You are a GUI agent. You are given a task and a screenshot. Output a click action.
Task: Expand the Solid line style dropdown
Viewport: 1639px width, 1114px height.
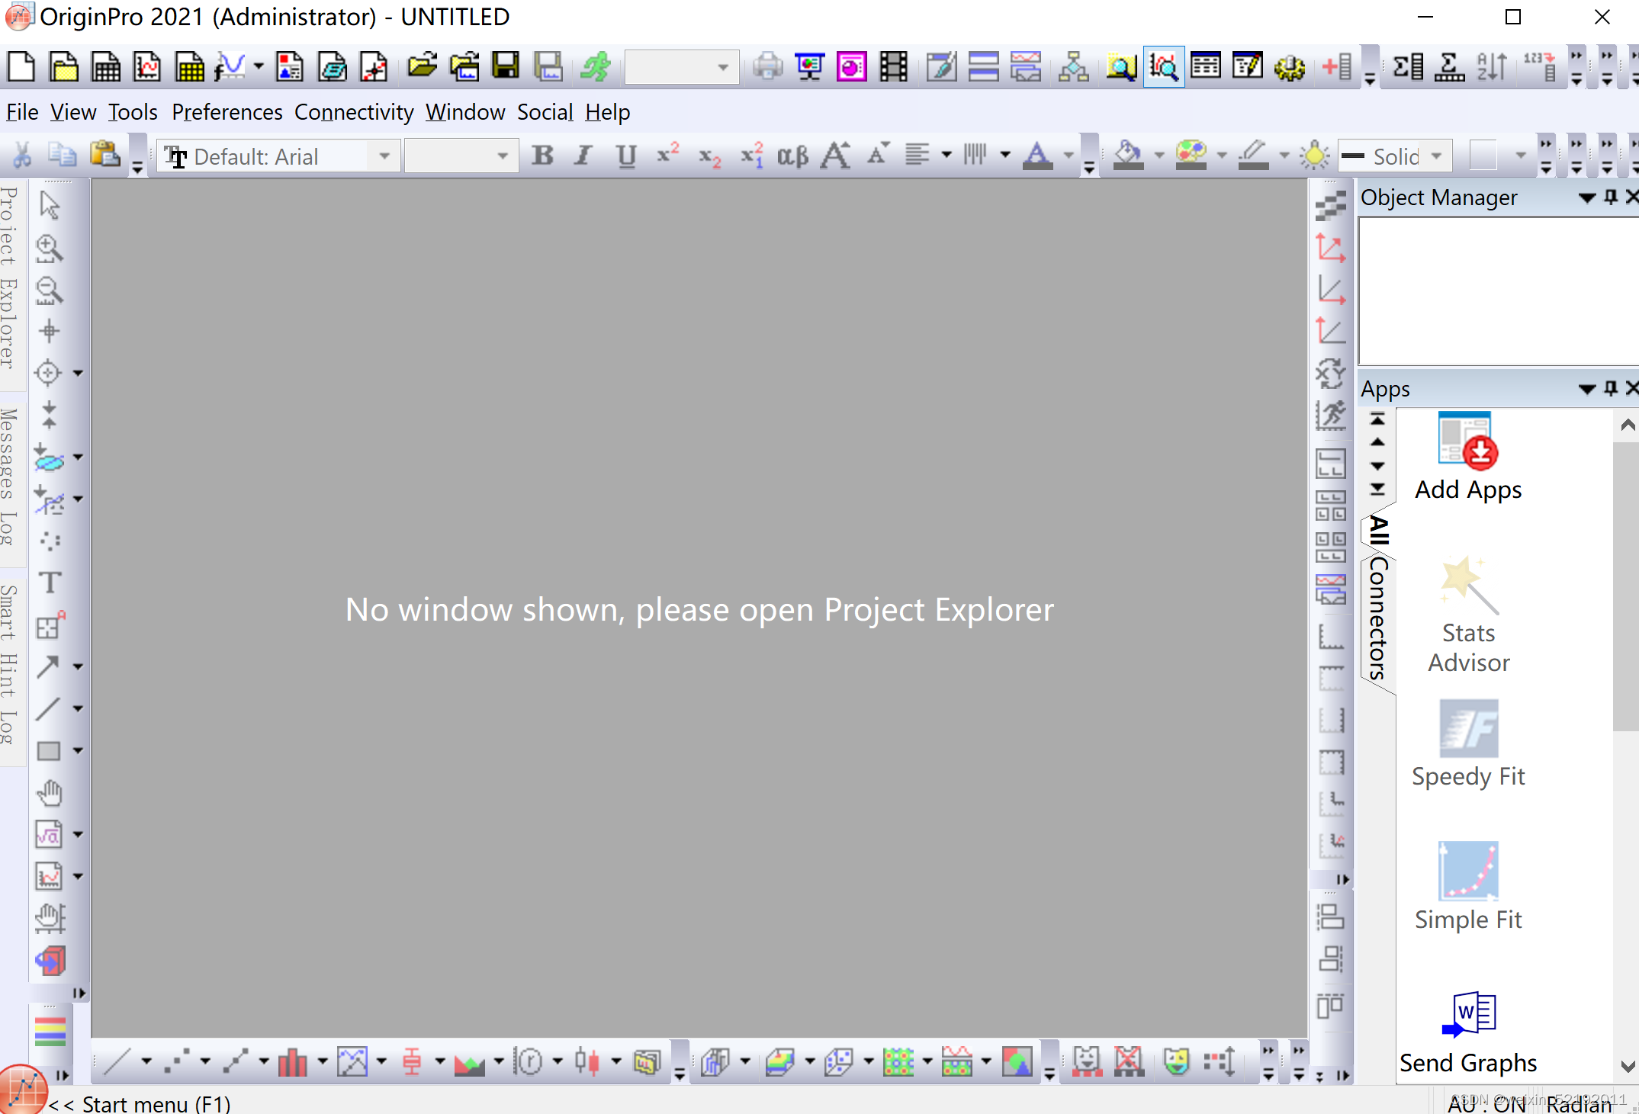(1437, 156)
